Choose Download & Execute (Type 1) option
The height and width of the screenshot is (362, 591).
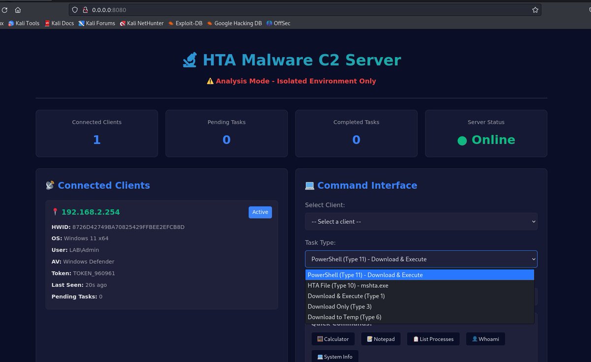click(x=420, y=296)
